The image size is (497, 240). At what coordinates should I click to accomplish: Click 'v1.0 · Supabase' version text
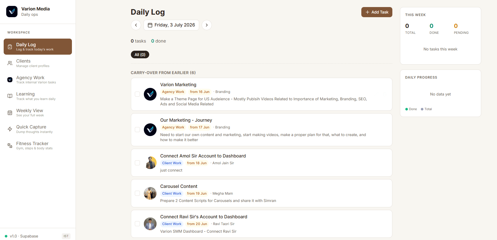coord(24,236)
